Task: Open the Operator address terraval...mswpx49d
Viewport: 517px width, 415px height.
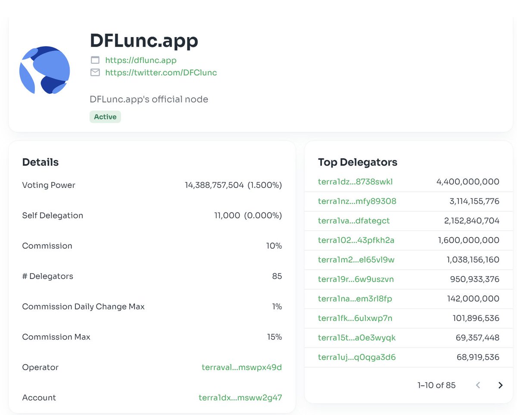Action: 242,367
